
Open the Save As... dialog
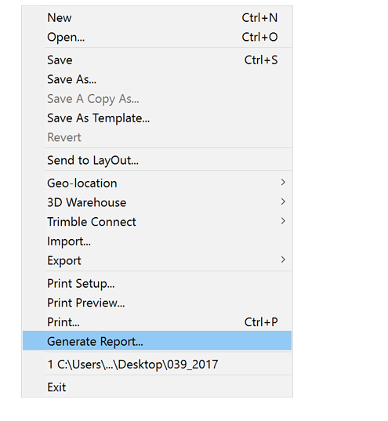coord(157,79)
